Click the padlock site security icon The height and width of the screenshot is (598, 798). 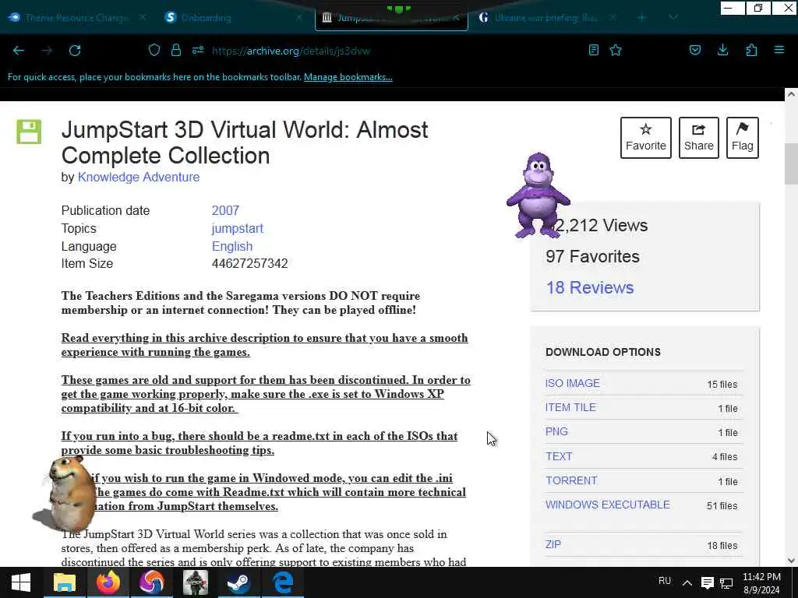[x=176, y=50]
